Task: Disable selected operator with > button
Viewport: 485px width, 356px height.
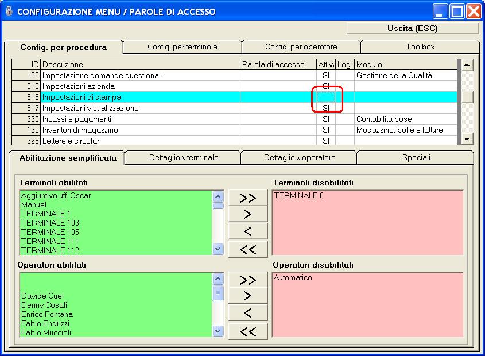Action: [248, 296]
